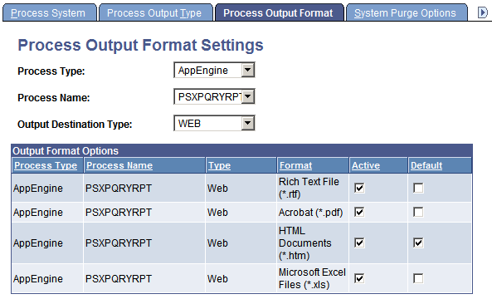Sort by Default column header
Screen dimensions: 492x299
426,165
